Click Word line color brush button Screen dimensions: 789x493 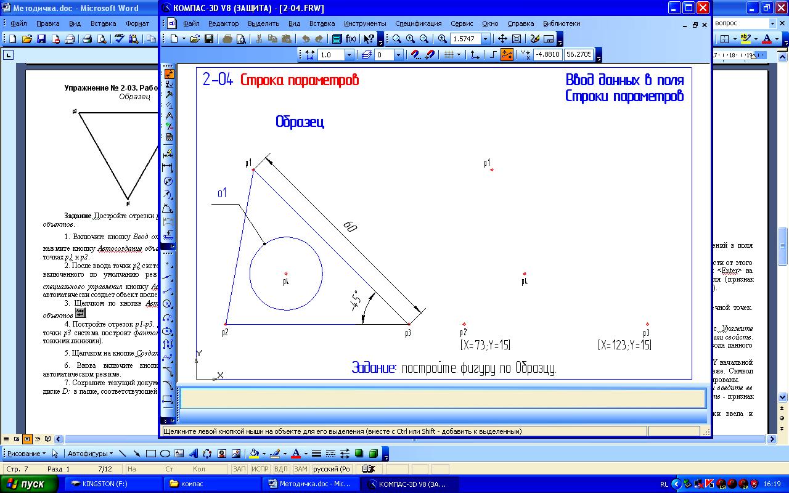coord(274,454)
